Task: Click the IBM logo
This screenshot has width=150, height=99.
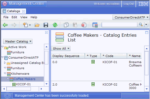Action: click(x=143, y=4)
